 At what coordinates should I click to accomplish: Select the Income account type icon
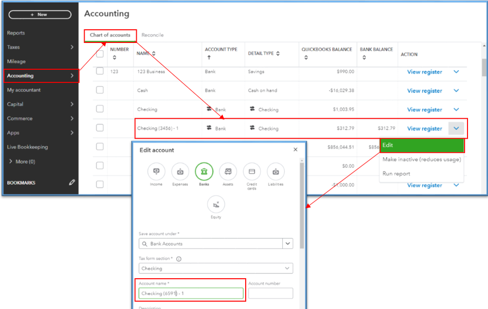click(x=156, y=171)
